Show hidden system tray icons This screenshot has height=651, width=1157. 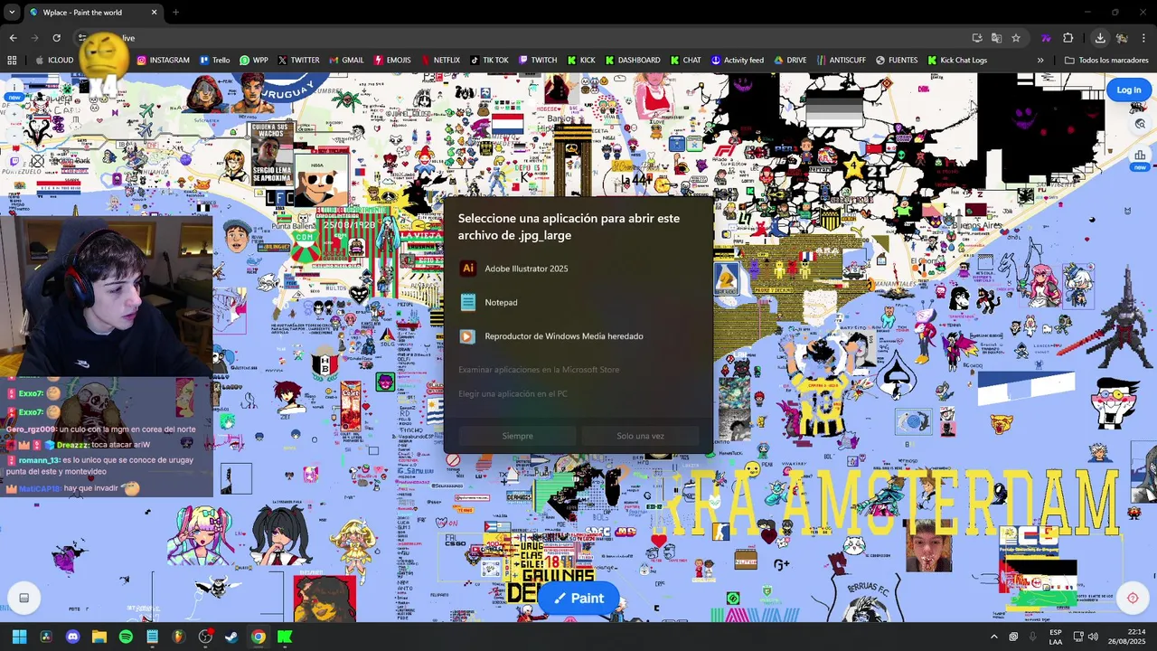click(x=994, y=637)
